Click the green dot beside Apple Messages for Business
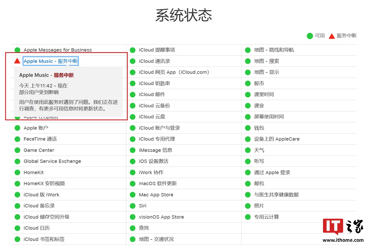This screenshot has width=370, height=250. (x=17, y=50)
